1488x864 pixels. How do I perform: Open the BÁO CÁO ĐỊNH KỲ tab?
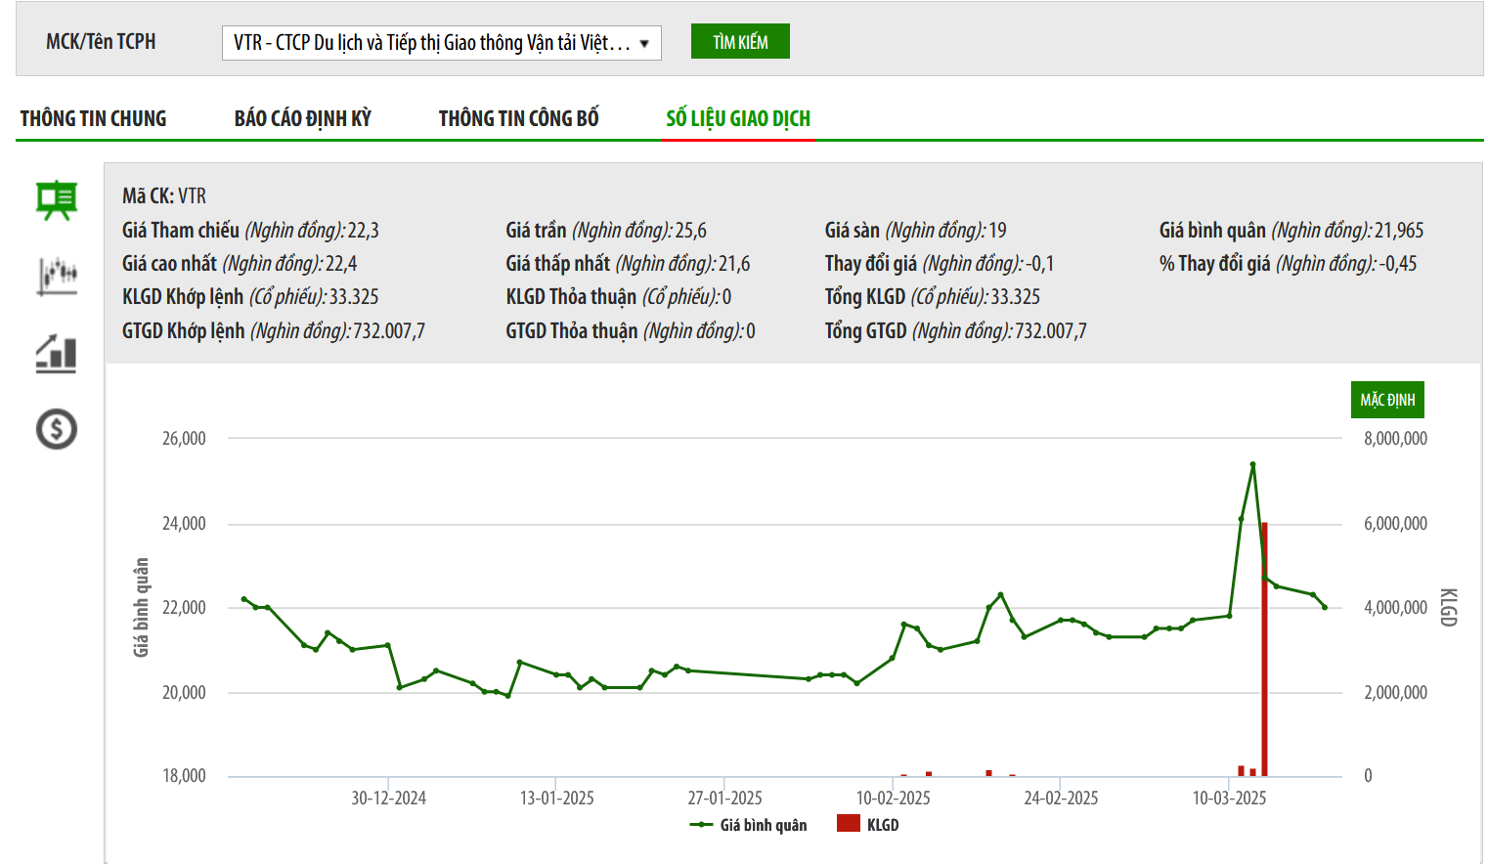point(302,119)
